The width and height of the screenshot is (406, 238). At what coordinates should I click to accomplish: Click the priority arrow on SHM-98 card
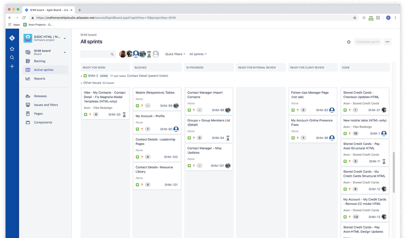tap(194, 110)
